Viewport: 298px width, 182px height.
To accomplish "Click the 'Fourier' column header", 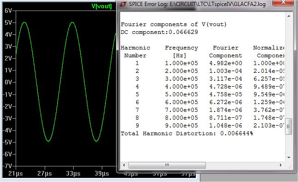I will (x=226, y=48).
